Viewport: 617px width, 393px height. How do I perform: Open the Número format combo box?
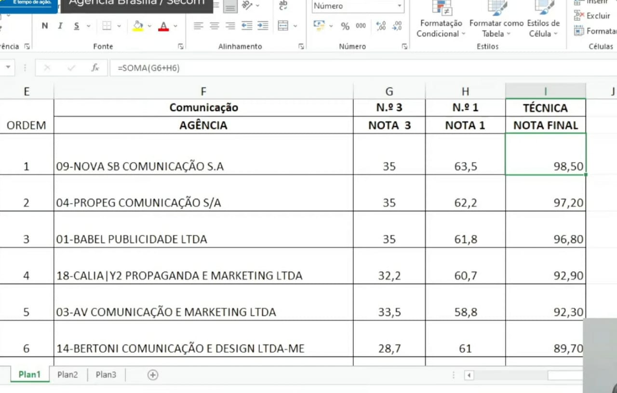coord(358,6)
